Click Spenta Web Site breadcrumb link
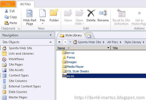Viewport: 146px width, 100px height. pos(89,42)
